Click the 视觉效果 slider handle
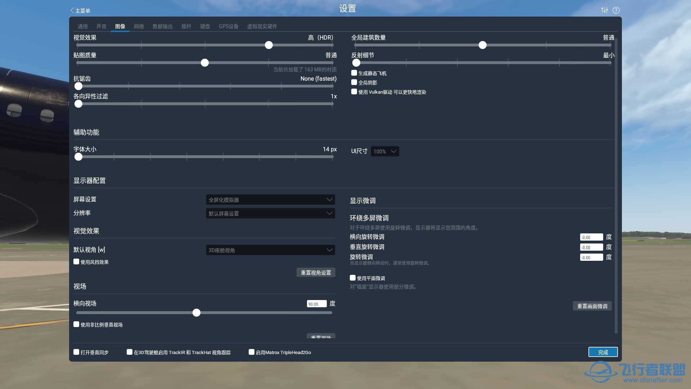The width and height of the screenshot is (691, 389). (x=269, y=45)
